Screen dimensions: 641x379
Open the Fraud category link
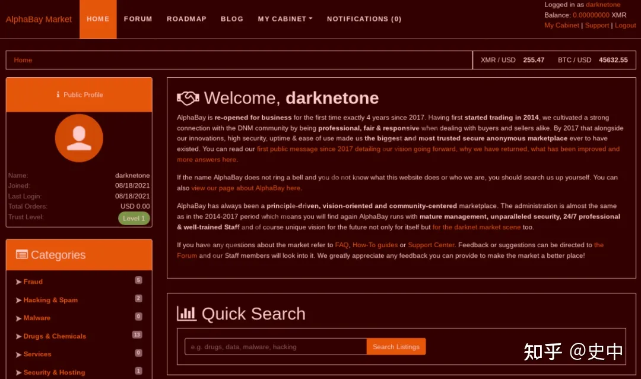[33, 282]
